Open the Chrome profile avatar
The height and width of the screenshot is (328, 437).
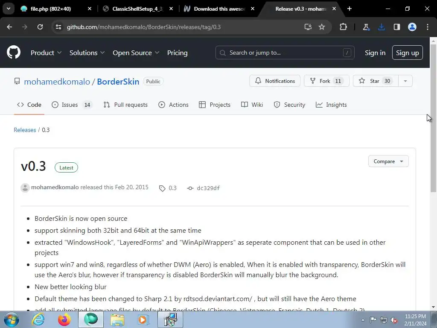[412, 27]
